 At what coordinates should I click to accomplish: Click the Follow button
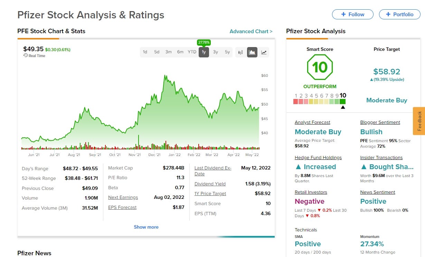coord(353,14)
